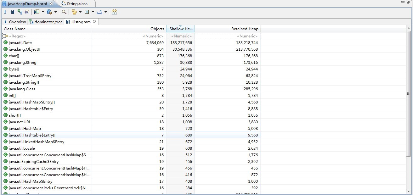Click the Class Name Regex filter field
413x195 pixels.
click(47, 36)
